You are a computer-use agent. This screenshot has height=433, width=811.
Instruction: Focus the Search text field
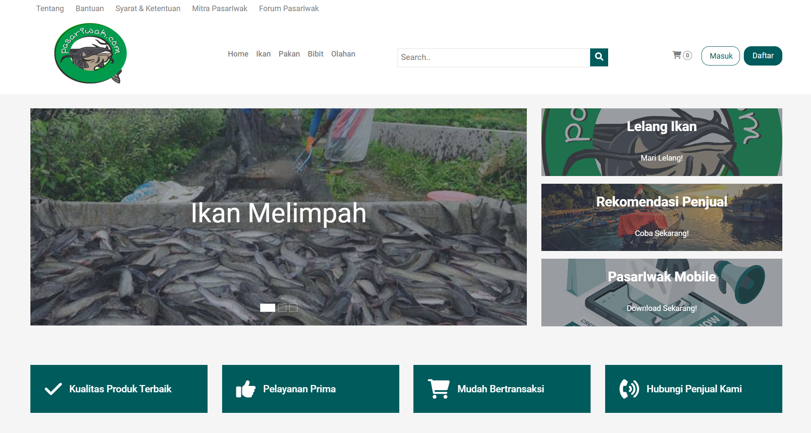pyautogui.click(x=493, y=57)
